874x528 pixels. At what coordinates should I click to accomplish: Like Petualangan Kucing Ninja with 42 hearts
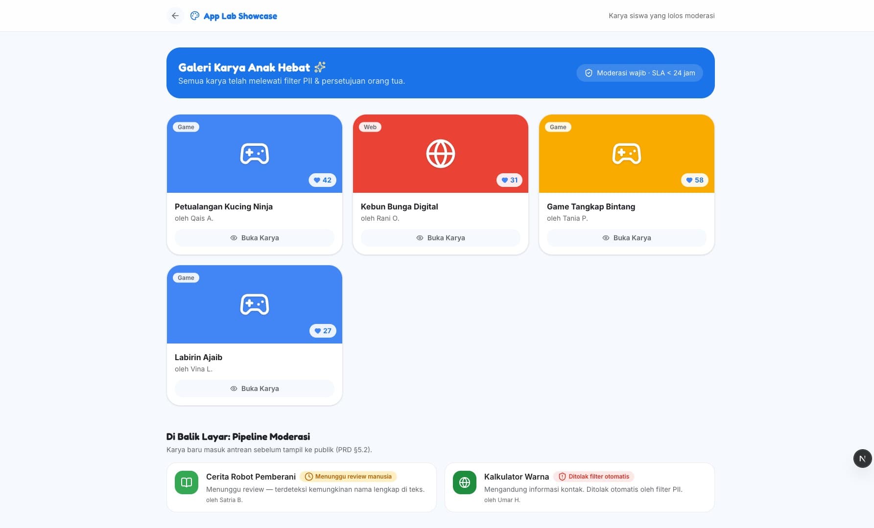point(323,180)
